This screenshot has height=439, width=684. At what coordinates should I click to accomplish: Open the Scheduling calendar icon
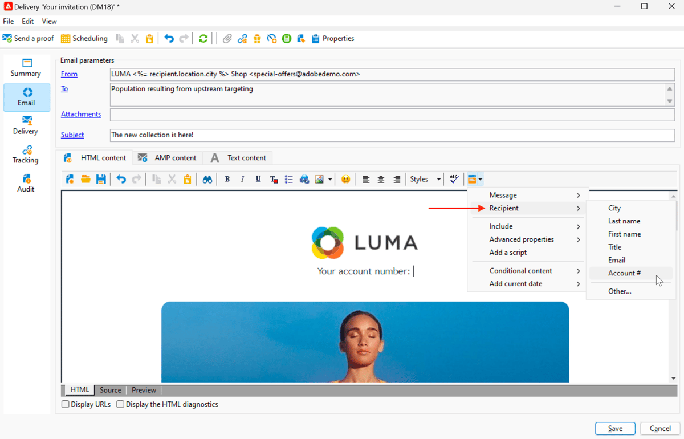click(x=65, y=38)
